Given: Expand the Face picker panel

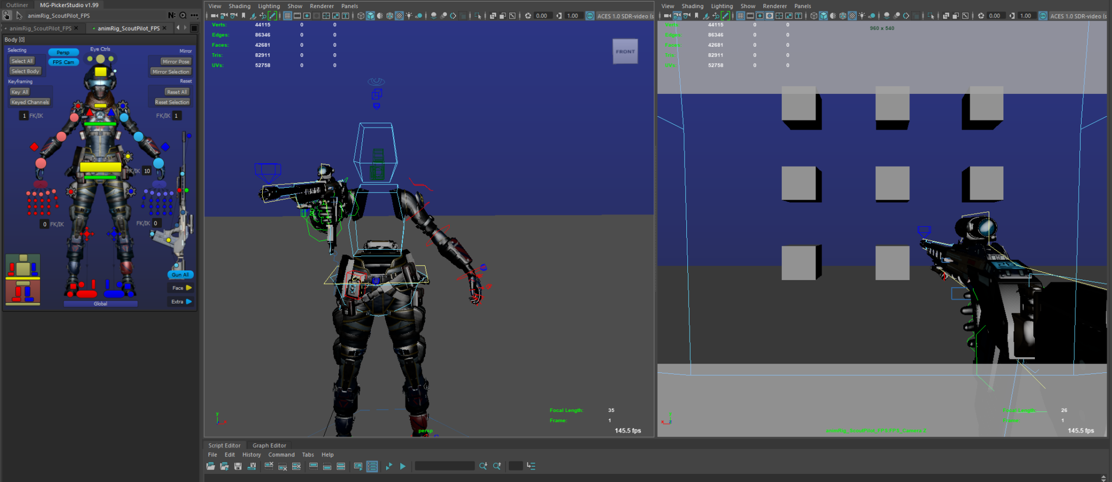Looking at the screenshot, I should pyautogui.click(x=181, y=288).
